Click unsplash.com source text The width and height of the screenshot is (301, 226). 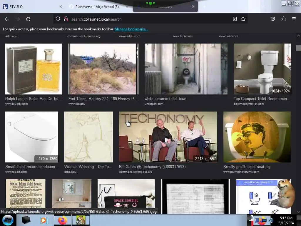(x=154, y=104)
